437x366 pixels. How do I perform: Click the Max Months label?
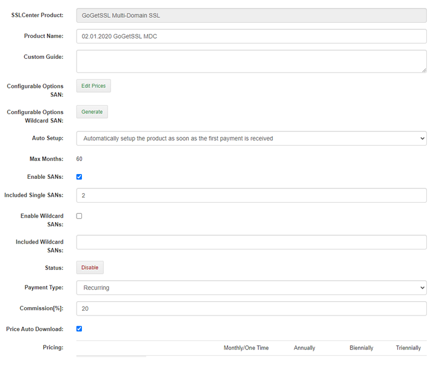point(46,159)
